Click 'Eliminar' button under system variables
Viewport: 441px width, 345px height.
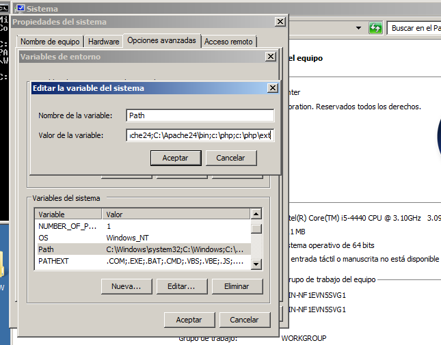pos(237,286)
